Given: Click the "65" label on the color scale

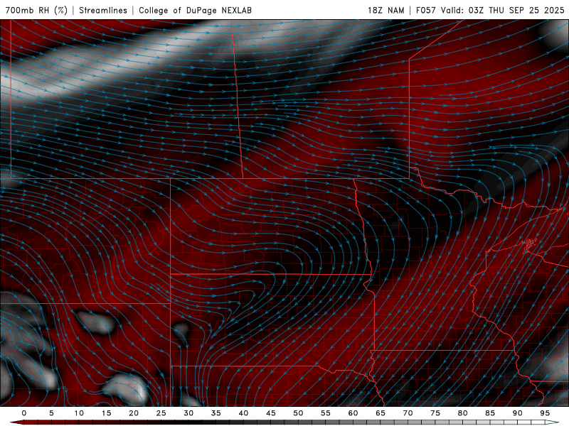Looking at the screenshot, I should pyautogui.click(x=381, y=413).
